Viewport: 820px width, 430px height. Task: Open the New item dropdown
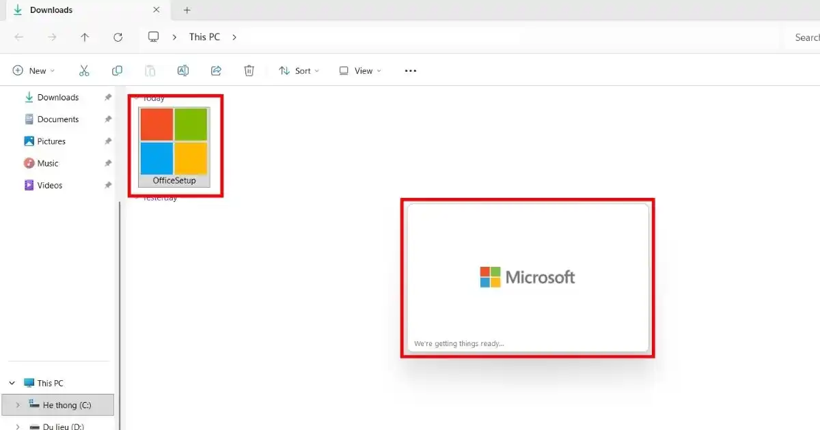33,71
